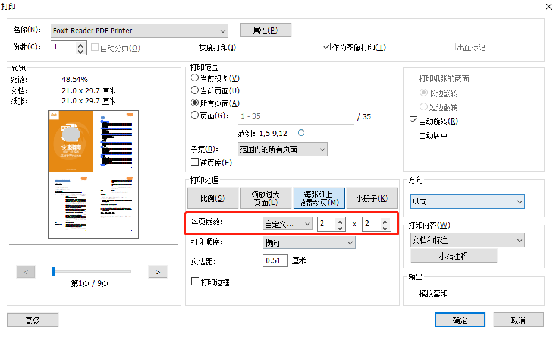Cancel the print dialog with 取消
Viewport: 556px width, 338px height.
519,320
